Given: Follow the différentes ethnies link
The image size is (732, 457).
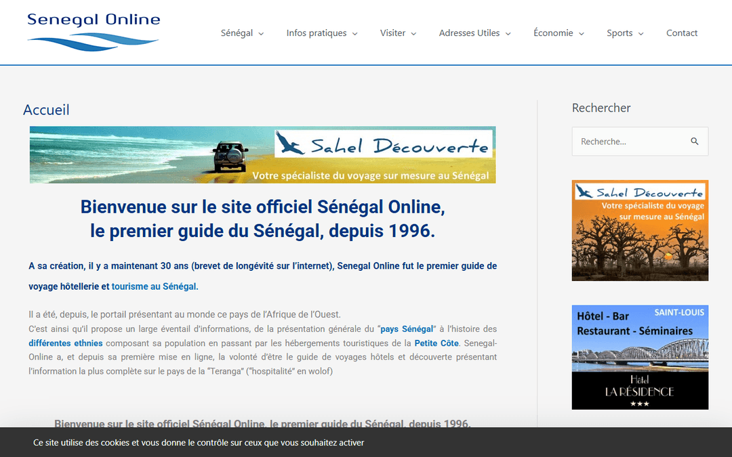Looking at the screenshot, I should [65, 343].
